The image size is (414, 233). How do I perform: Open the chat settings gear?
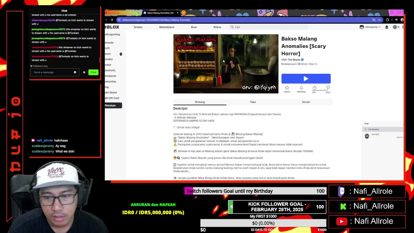(x=84, y=72)
